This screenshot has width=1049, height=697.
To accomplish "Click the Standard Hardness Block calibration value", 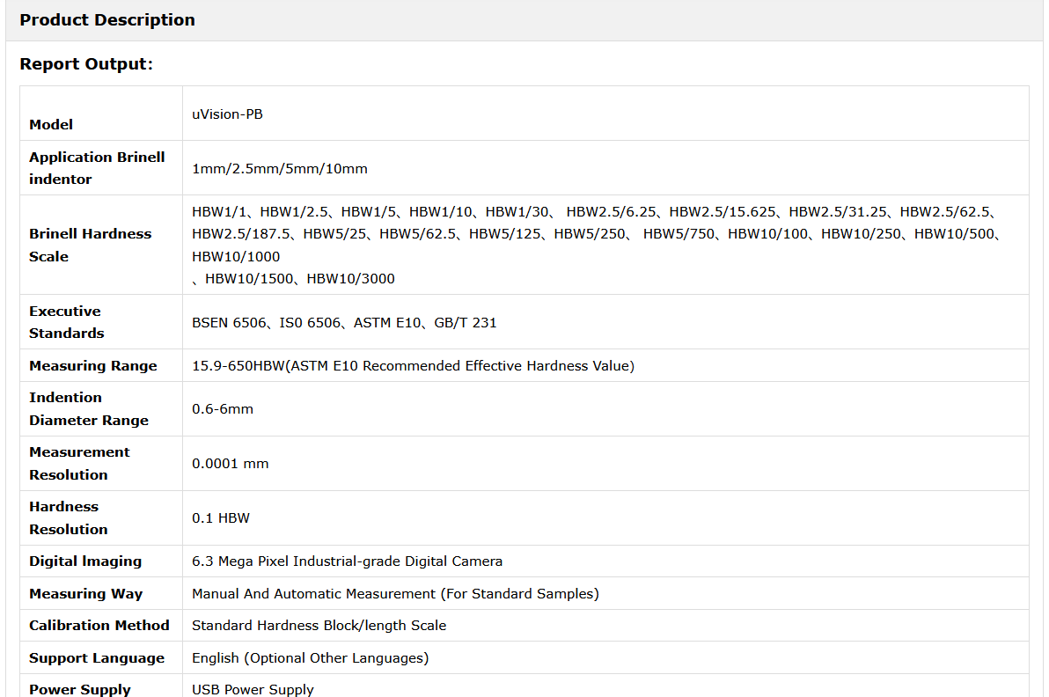I will 319,626.
